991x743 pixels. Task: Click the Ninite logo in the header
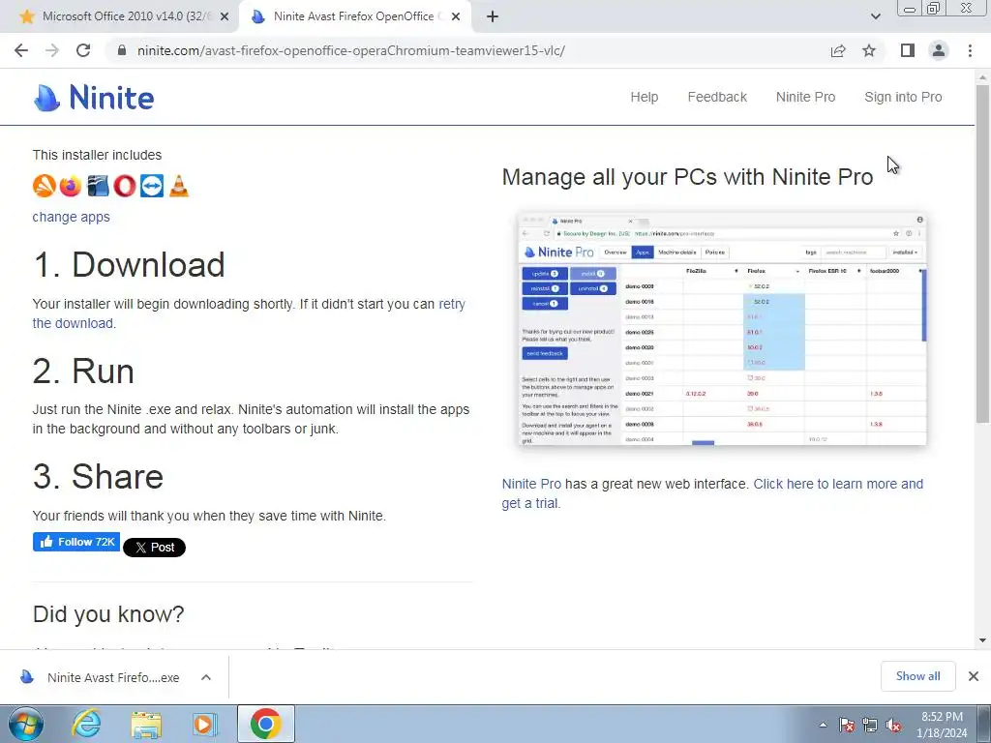coord(94,98)
